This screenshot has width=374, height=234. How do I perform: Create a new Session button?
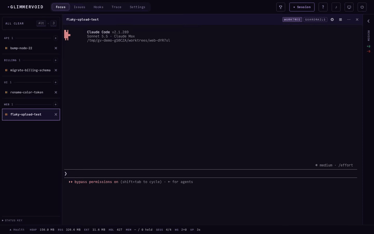(302, 7)
